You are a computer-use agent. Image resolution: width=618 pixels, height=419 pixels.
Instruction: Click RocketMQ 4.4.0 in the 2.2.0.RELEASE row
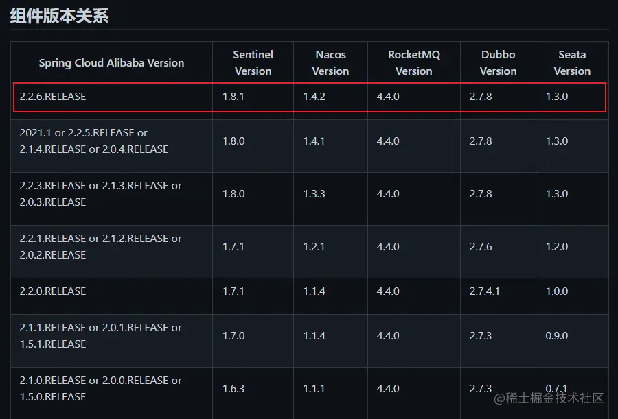[388, 291]
